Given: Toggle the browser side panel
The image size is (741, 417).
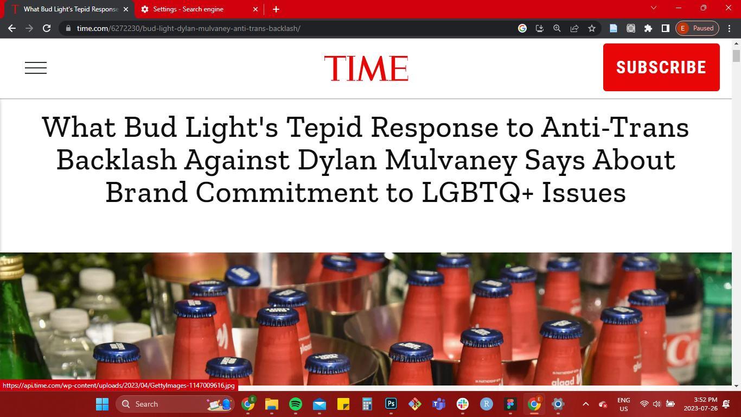Looking at the screenshot, I should pos(666,28).
